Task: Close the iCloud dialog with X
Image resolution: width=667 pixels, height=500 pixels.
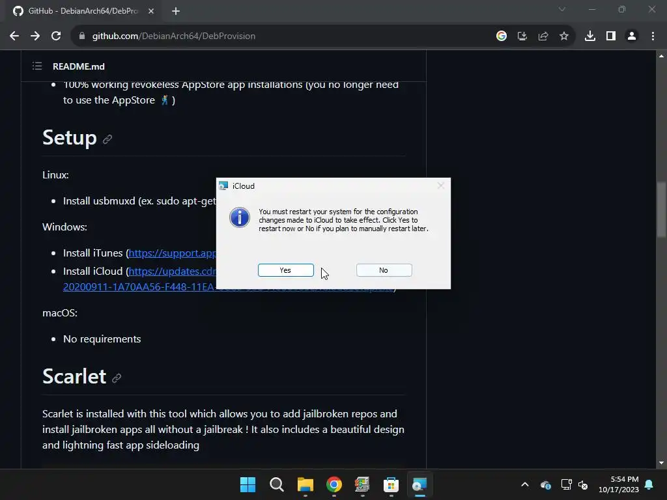Action: click(441, 186)
